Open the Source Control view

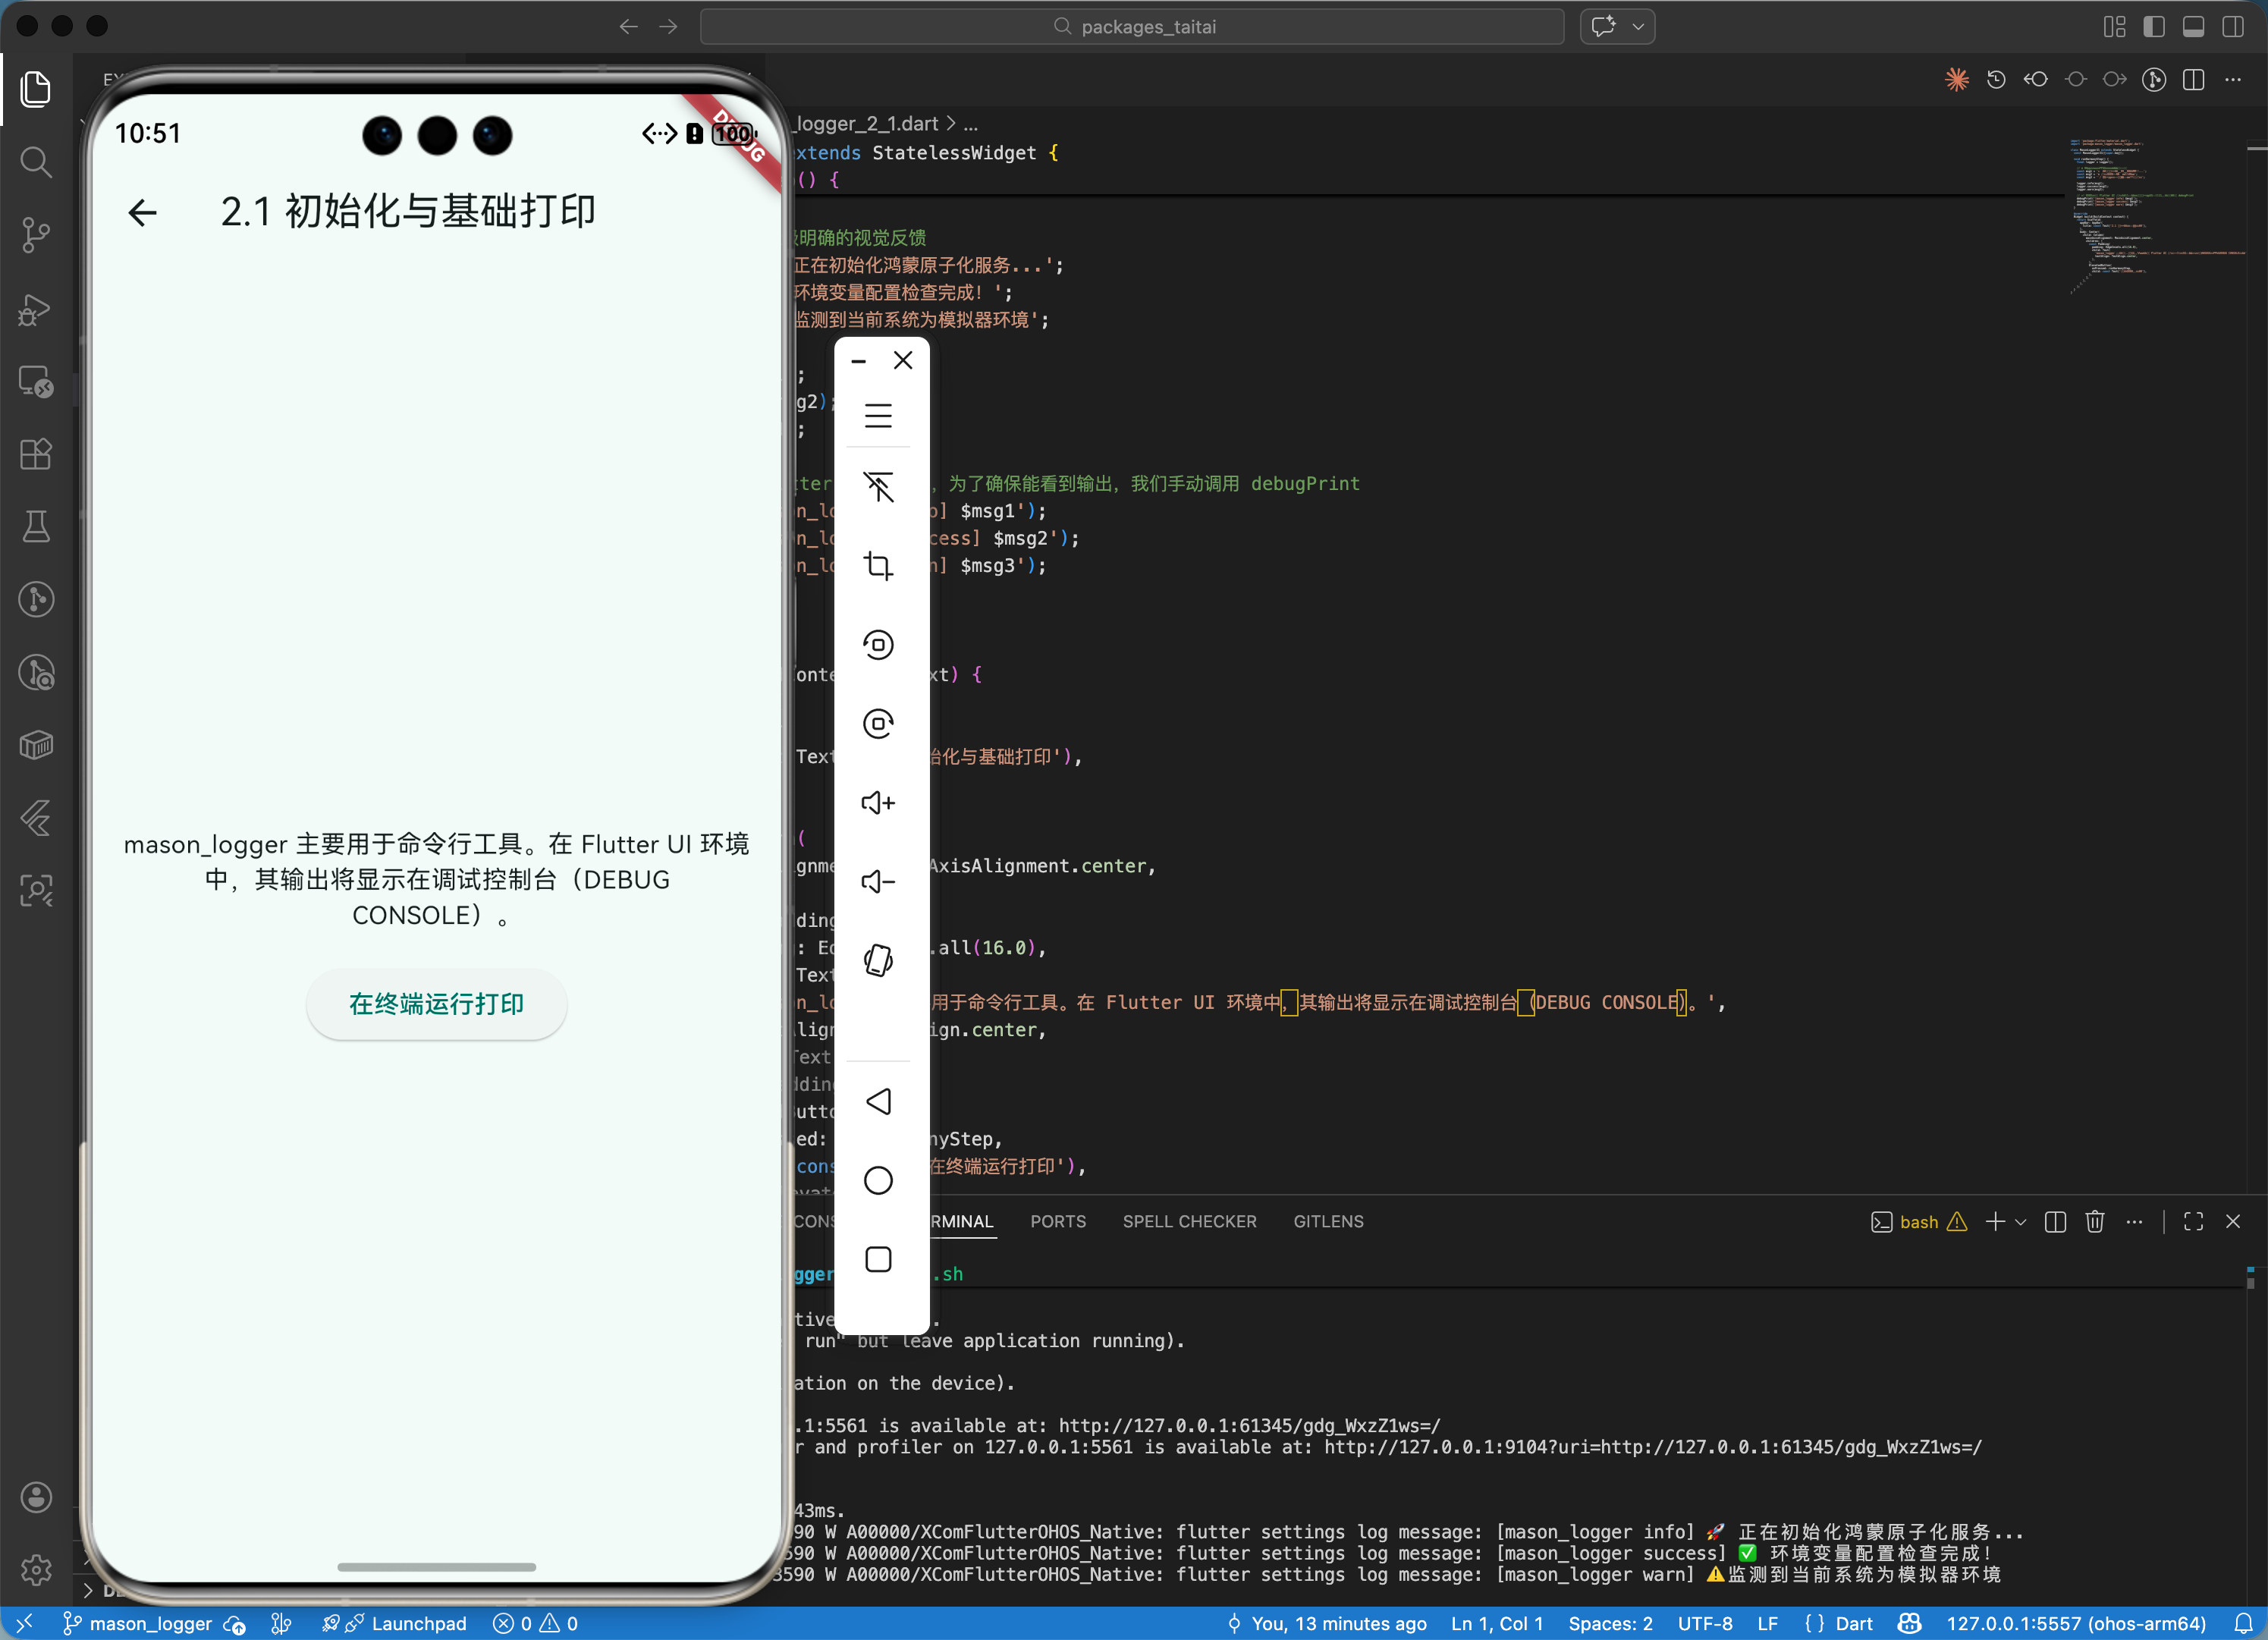coord(36,235)
